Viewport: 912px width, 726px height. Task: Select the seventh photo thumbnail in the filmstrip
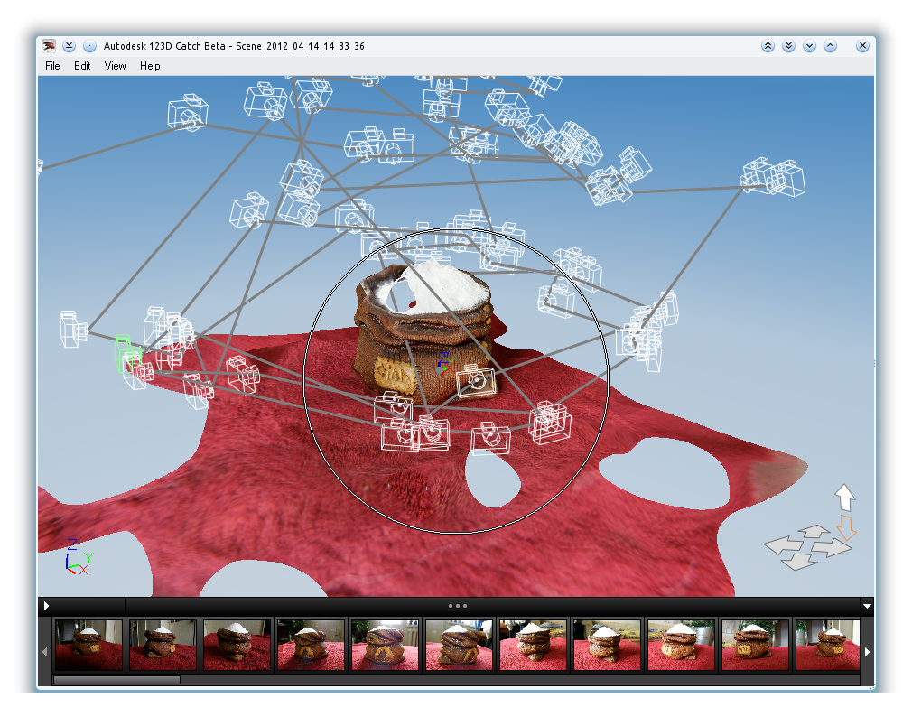pyautogui.click(x=533, y=645)
